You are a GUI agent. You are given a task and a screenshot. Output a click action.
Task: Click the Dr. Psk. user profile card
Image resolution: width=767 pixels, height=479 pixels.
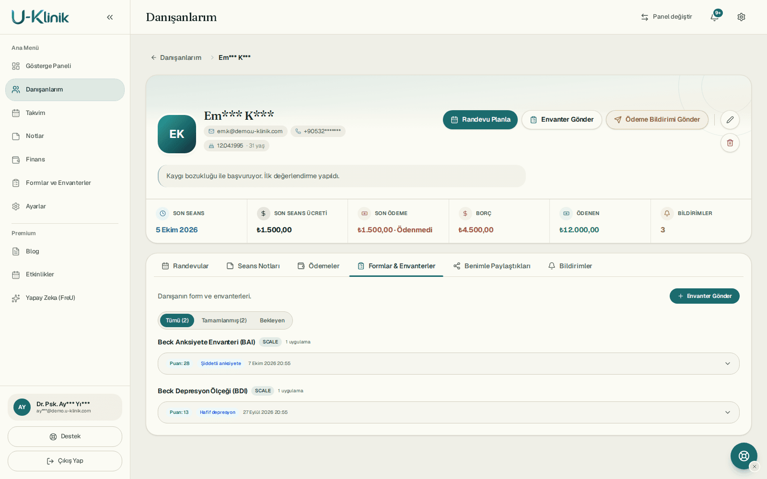pyautogui.click(x=65, y=407)
